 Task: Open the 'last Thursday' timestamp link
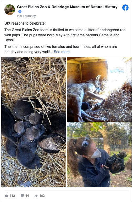tap(26, 16)
